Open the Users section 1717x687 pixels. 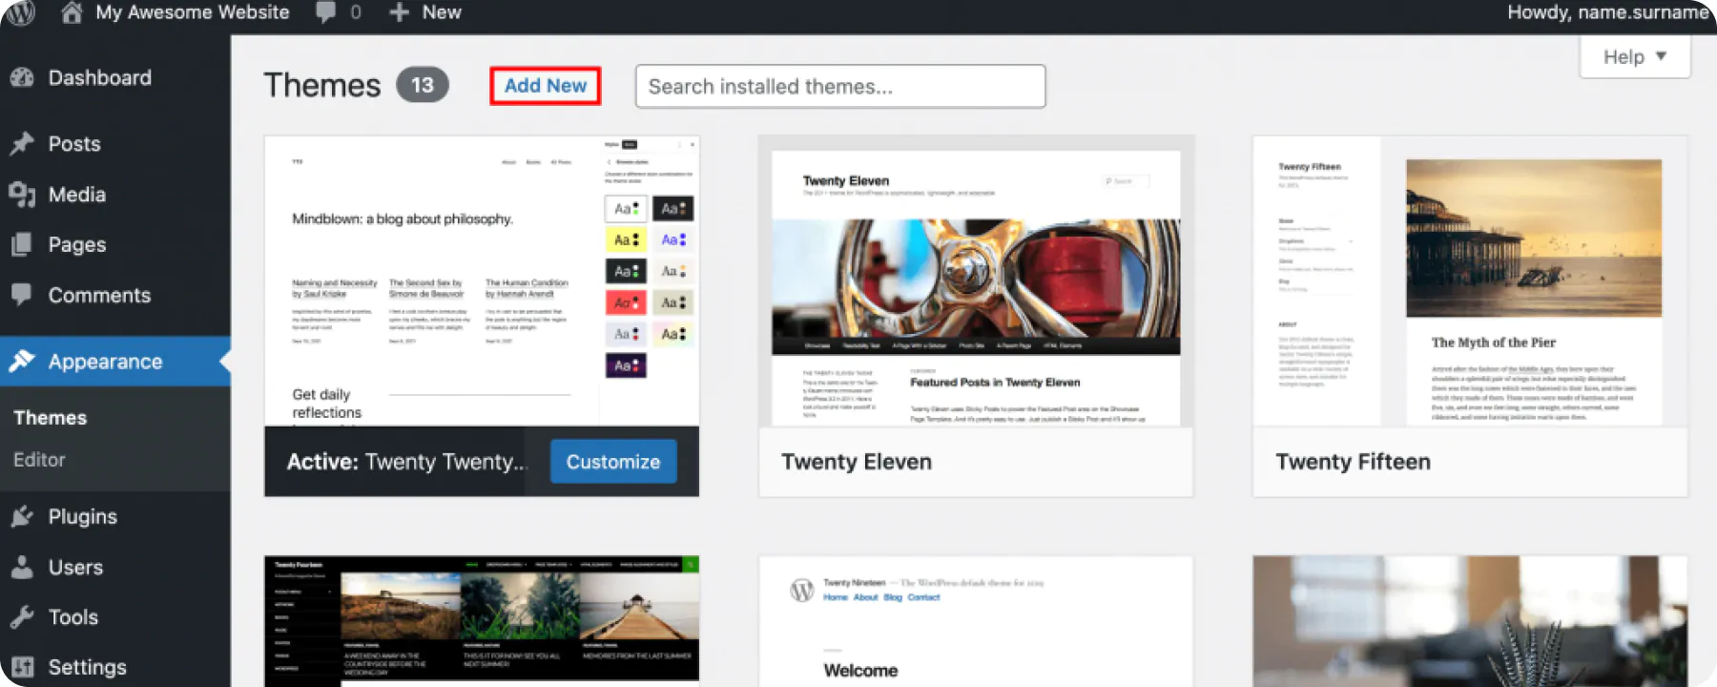(75, 568)
